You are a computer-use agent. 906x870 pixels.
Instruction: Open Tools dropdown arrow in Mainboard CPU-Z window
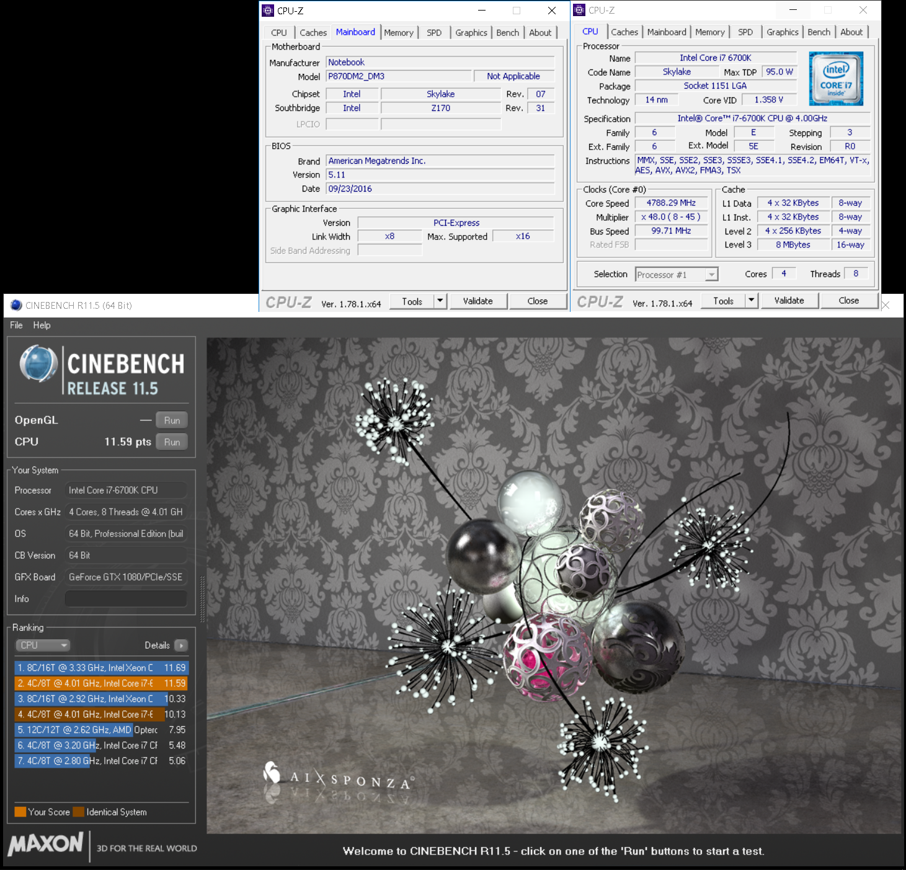click(440, 301)
